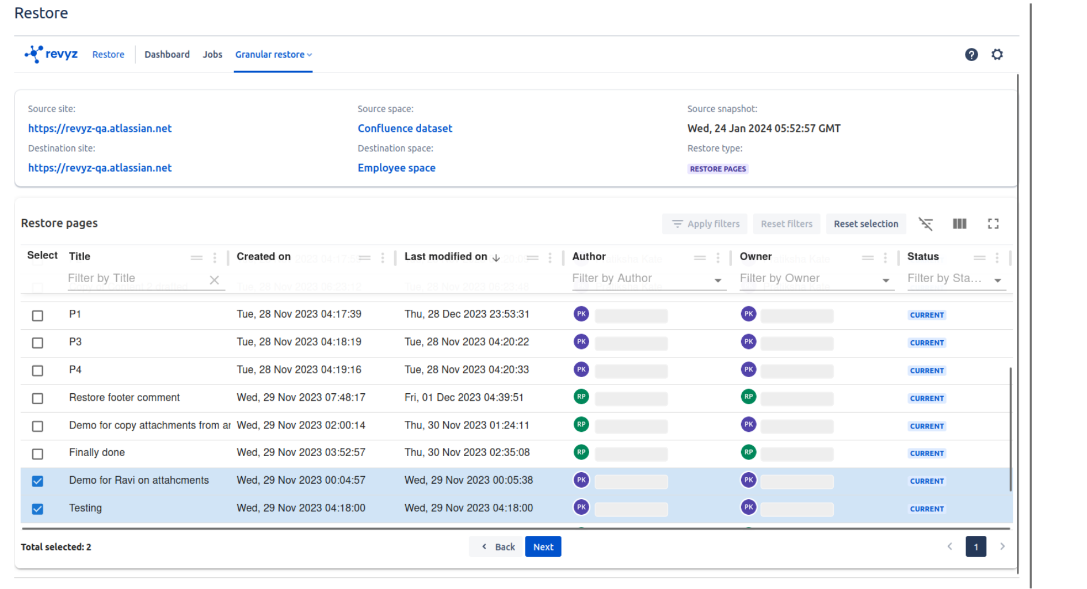
Task: Open Status column three-dot menu
Action: (997, 257)
